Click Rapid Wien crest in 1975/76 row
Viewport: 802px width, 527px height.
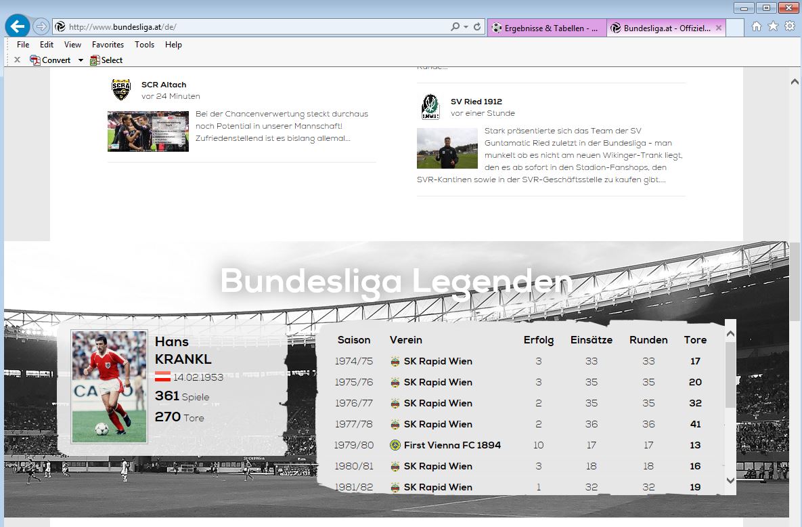click(x=395, y=383)
